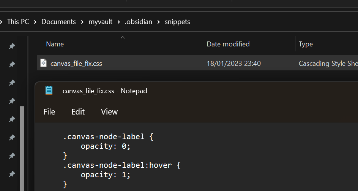Click the Type column header
Screen dimensions: 358x191
click(x=306, y=44)
